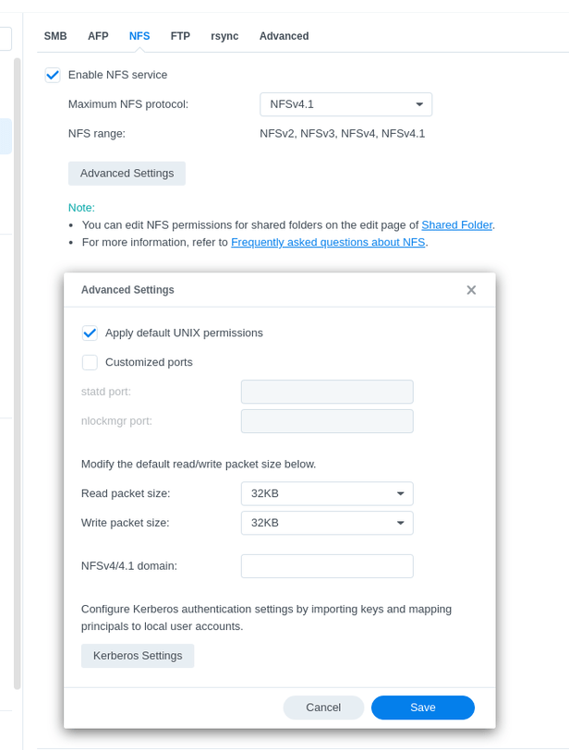Screen dimensions: 569x750
Task: Open the Advanced tab
Action: coord(284,36)
